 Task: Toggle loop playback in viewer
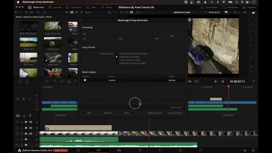click(196, 81)
